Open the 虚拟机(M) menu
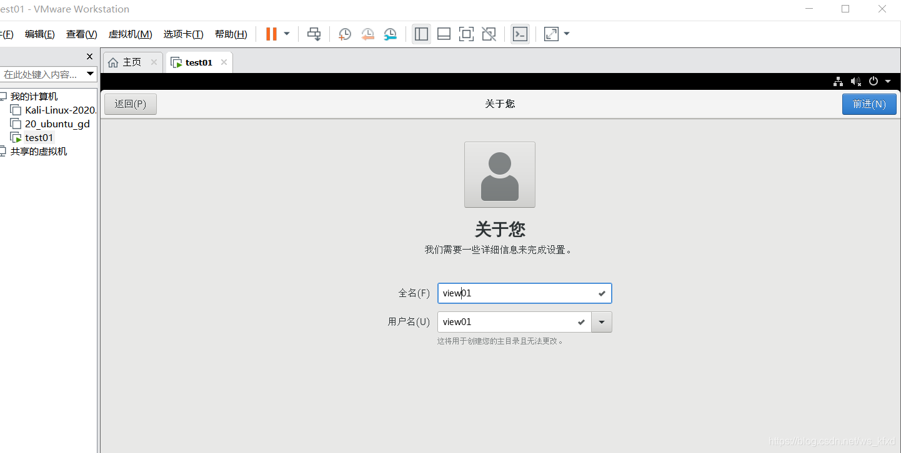901x453 pixels. 131,34
